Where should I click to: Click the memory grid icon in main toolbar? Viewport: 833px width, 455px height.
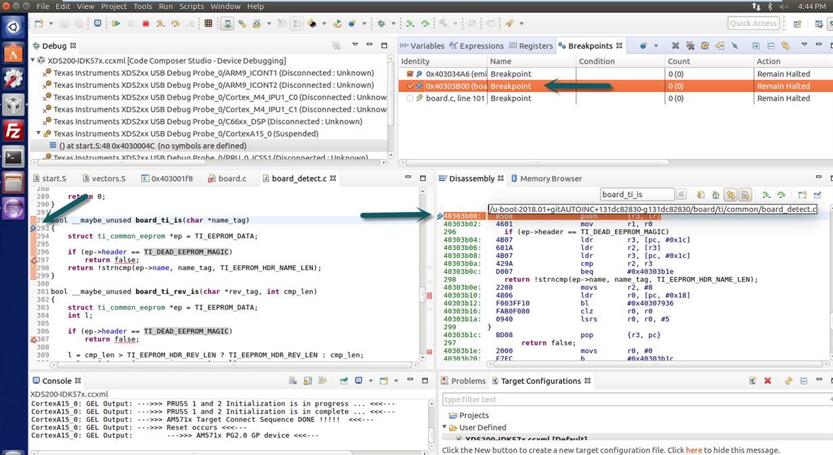point(208,24)
